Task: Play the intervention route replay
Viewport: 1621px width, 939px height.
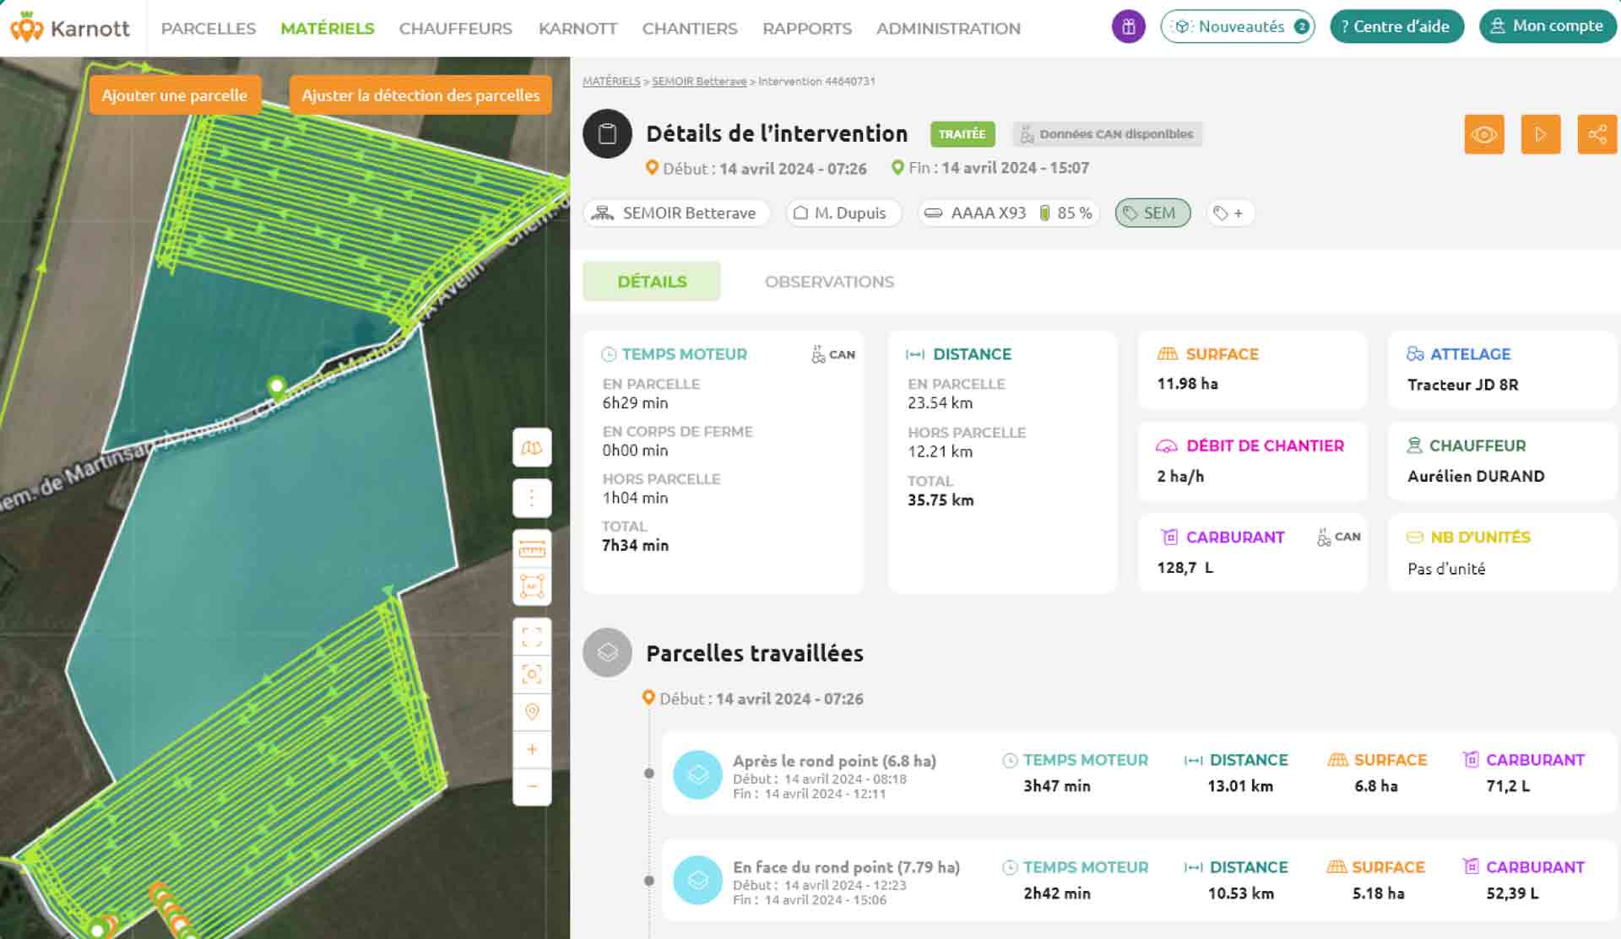Action: point(1541,134)
